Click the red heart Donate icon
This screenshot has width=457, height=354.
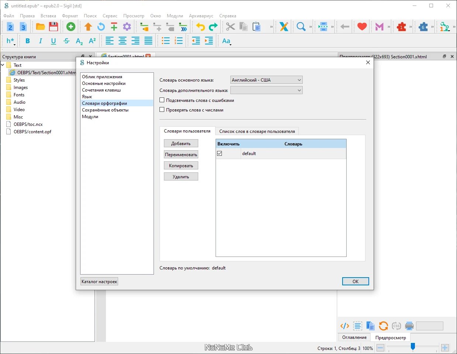point(362,27)
